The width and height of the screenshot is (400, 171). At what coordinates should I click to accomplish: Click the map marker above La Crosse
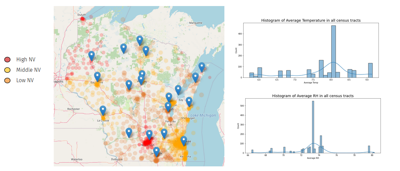coord(103,111)
